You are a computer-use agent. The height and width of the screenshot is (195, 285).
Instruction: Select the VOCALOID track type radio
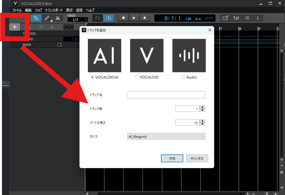137,77
